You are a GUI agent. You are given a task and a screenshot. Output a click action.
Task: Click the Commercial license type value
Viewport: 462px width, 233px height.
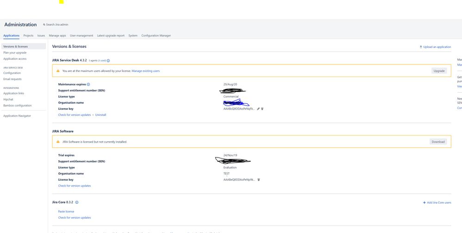pyautogui.click(x=231, y=96)
